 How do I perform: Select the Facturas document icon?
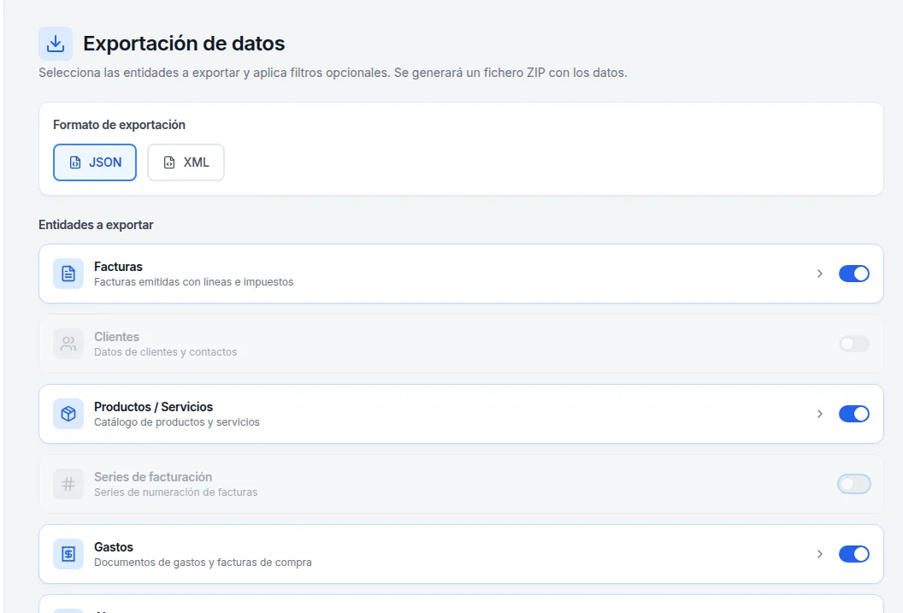click(x=68, y=274)
